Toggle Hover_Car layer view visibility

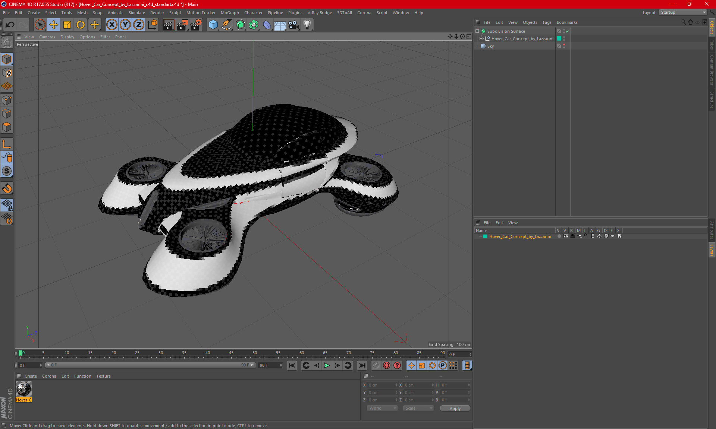click(x=566, y=236)
